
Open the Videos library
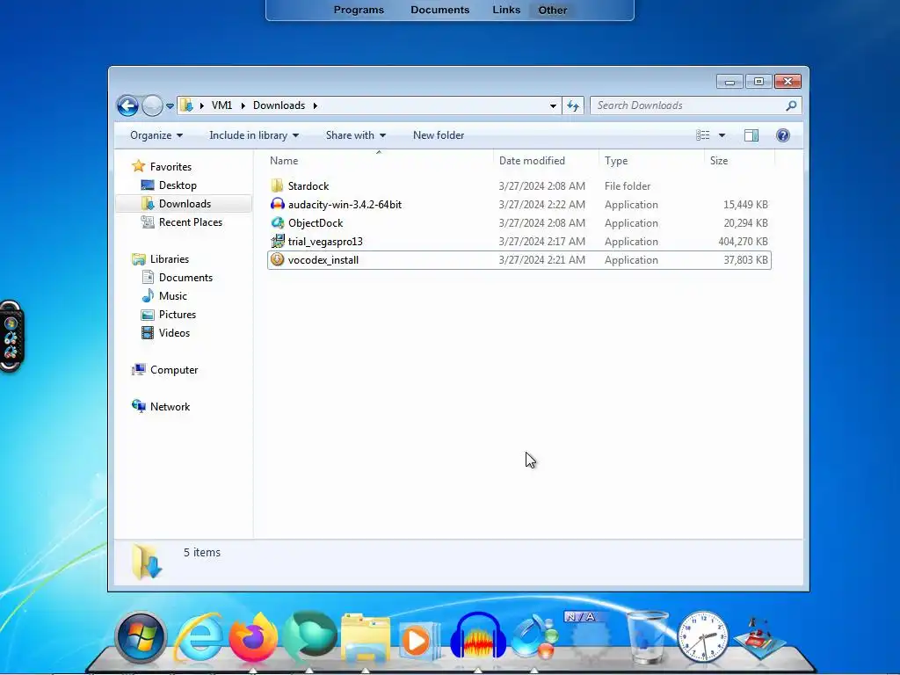pos(174,333)
